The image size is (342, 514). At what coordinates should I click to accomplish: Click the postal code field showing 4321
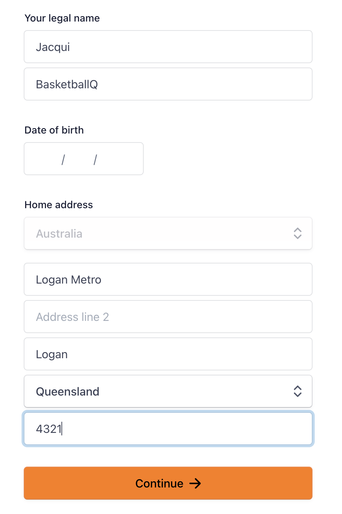click(168, 429)
